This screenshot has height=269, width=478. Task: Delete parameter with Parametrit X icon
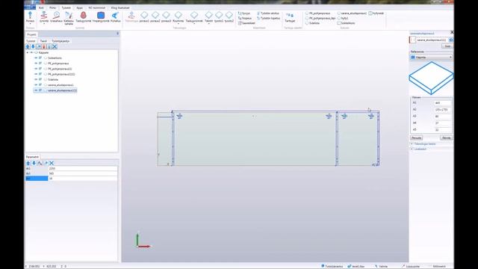point(52,163)
